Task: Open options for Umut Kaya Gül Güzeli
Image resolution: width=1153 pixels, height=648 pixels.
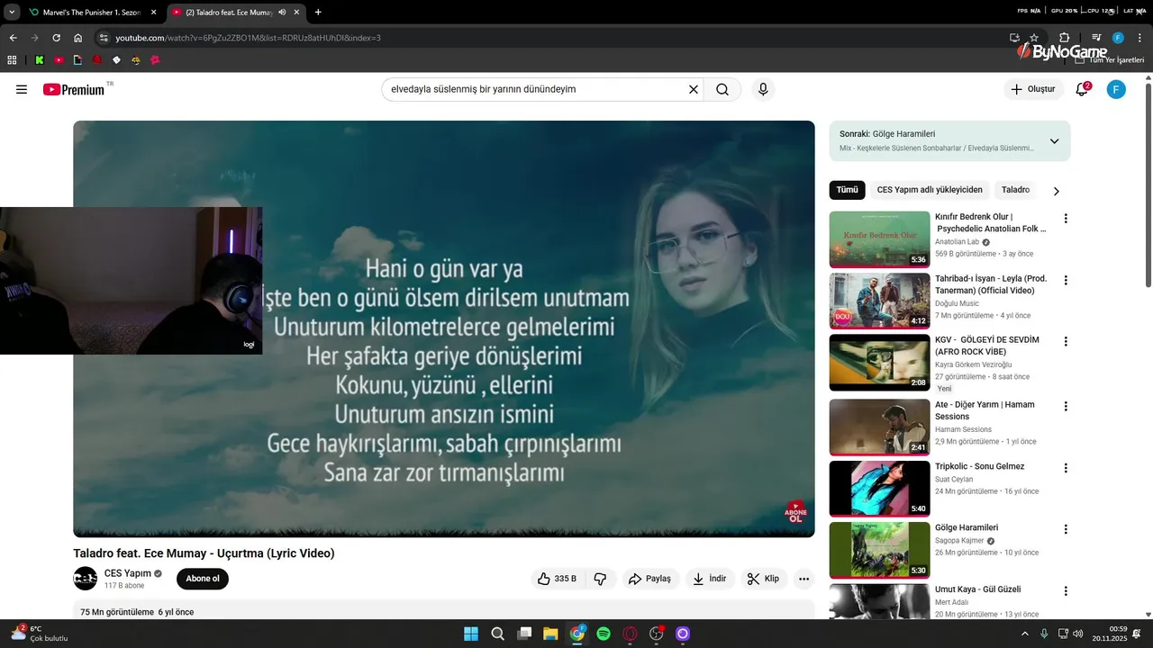Action: pos(1066,591)
